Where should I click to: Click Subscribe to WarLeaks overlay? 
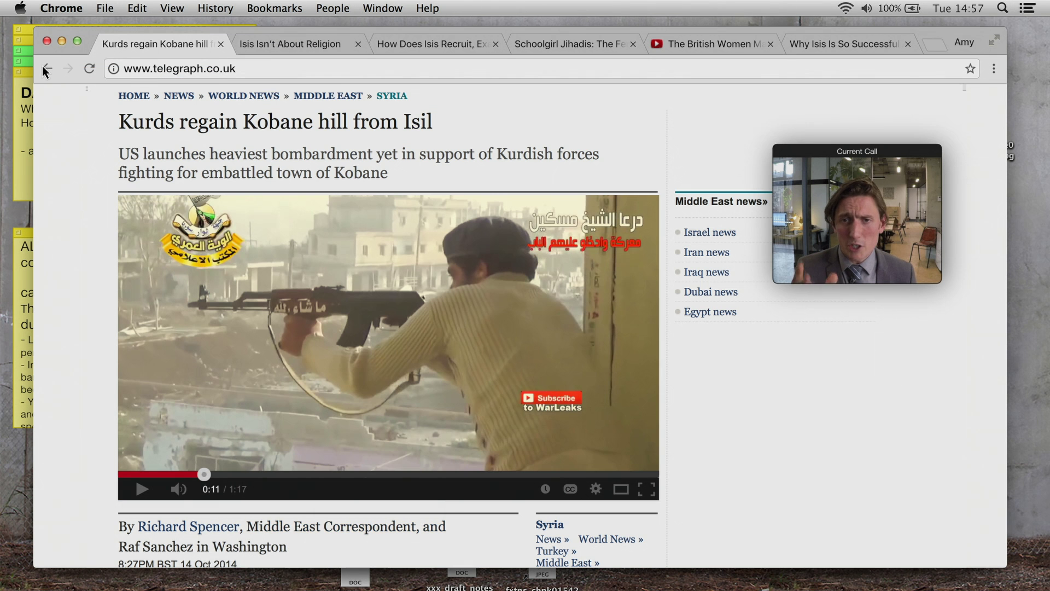[x=551, y=402]
